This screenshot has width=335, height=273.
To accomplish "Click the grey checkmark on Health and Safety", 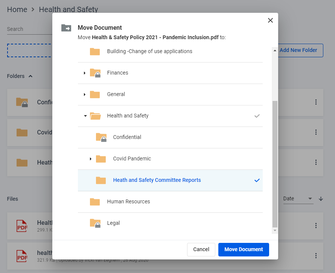I will pyautogui.click(x=257, y=116).
